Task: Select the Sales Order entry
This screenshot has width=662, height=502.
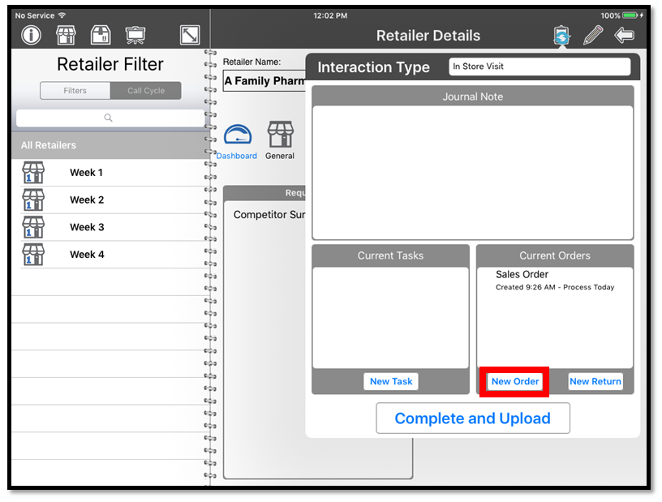Action: (555, 281)
